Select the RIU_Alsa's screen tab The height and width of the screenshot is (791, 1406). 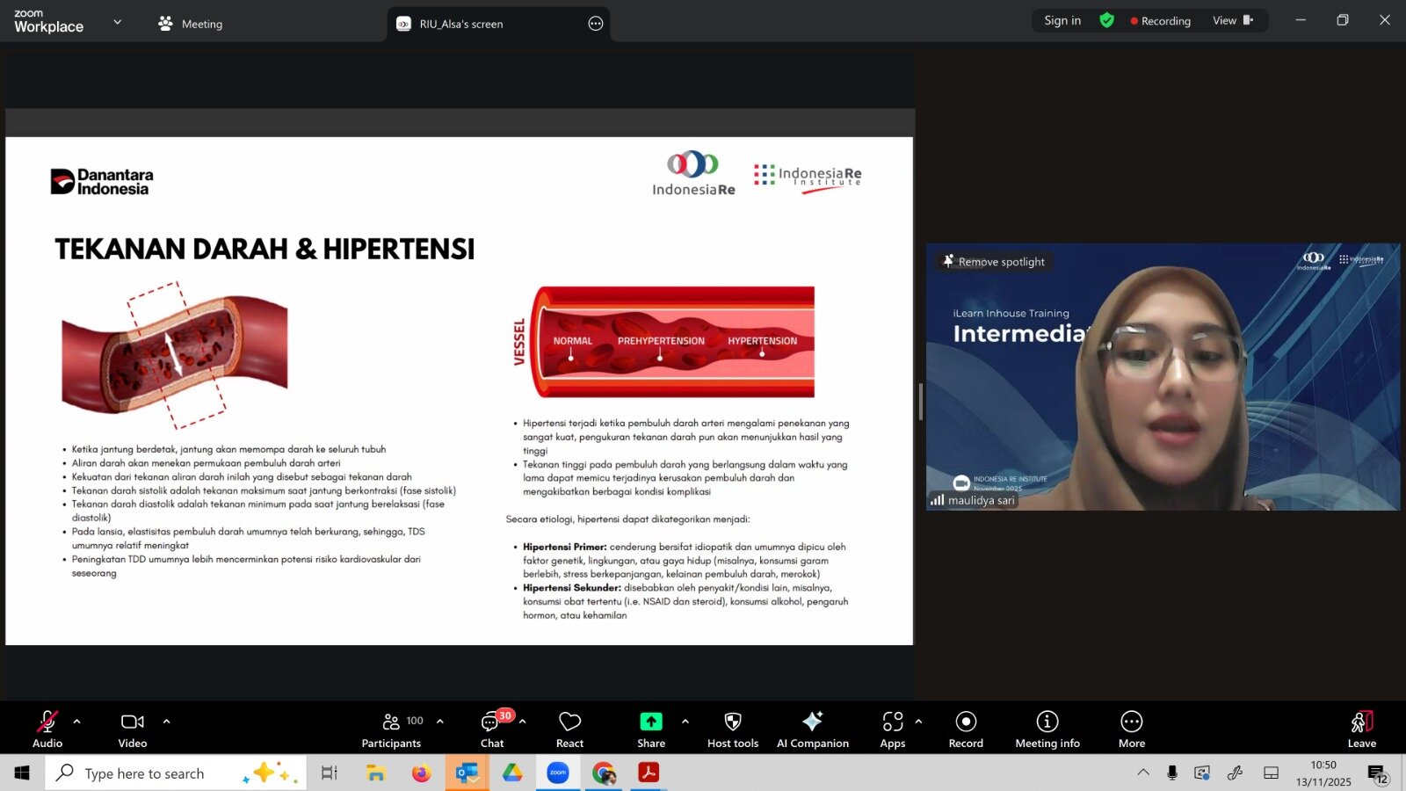460,24
